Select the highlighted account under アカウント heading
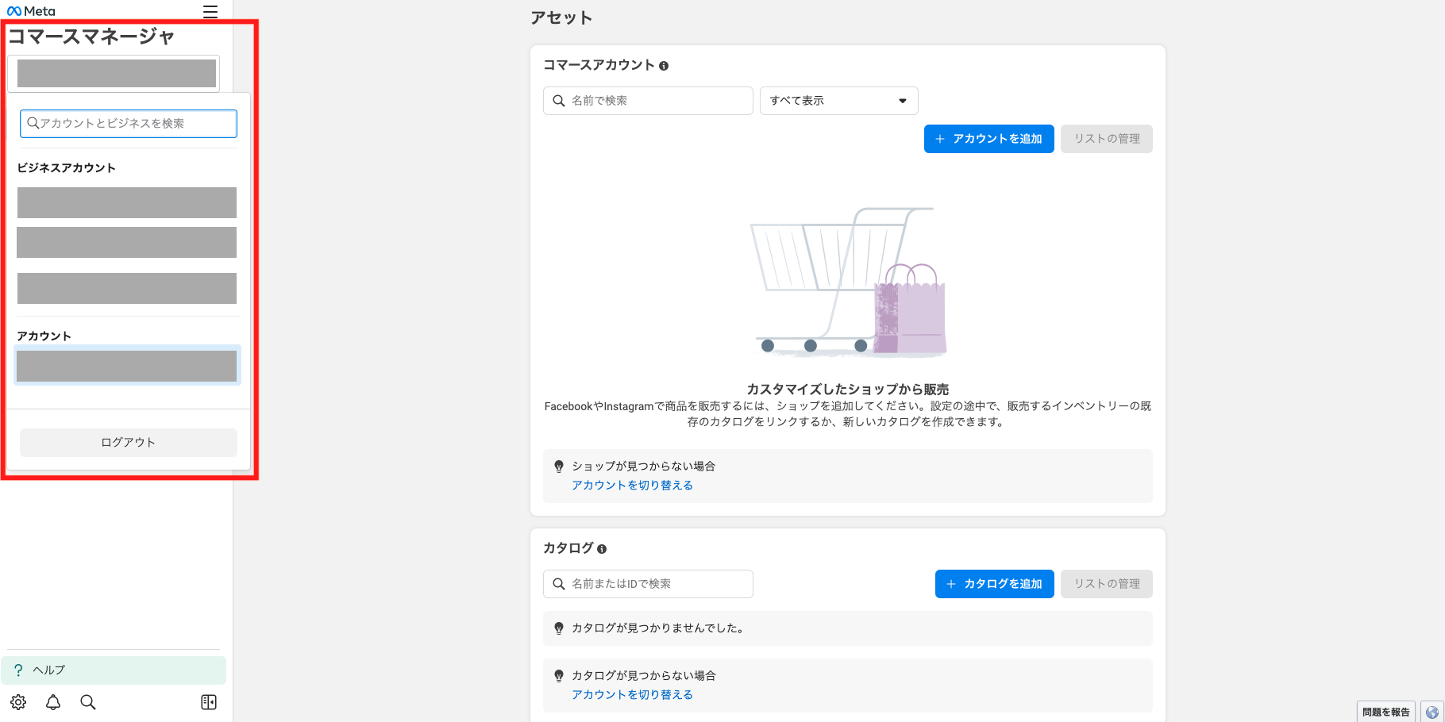 point(127,366)
